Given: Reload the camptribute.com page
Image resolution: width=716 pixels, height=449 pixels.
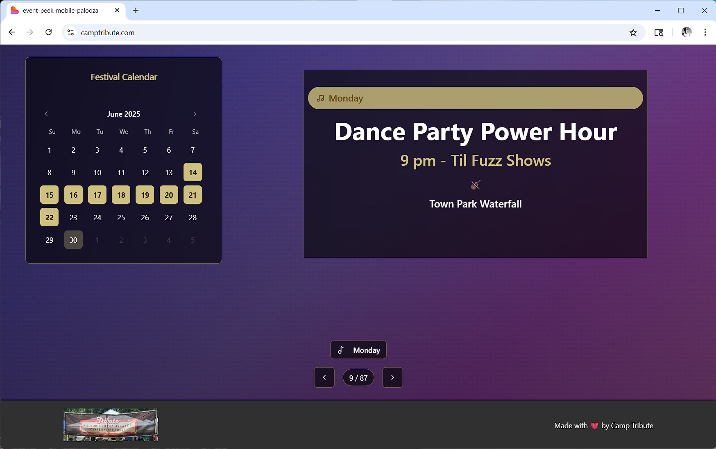Looking at the screenshot, I should [x=48, y=32].
